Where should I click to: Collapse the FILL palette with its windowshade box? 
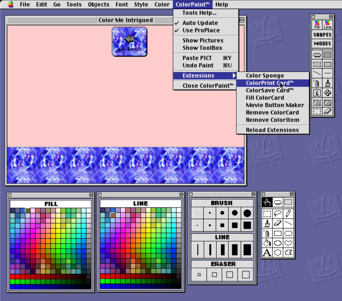(91, 195)
